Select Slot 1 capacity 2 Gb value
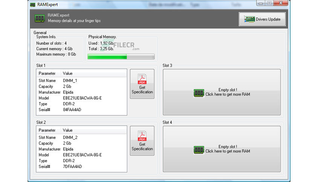Viewport: 315px width, 182px height. coord(67,86)
